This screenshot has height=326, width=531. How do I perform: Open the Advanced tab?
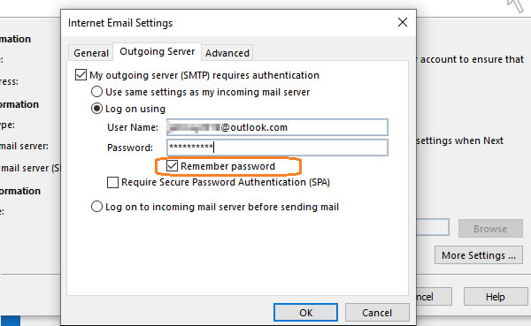point(227,53)
